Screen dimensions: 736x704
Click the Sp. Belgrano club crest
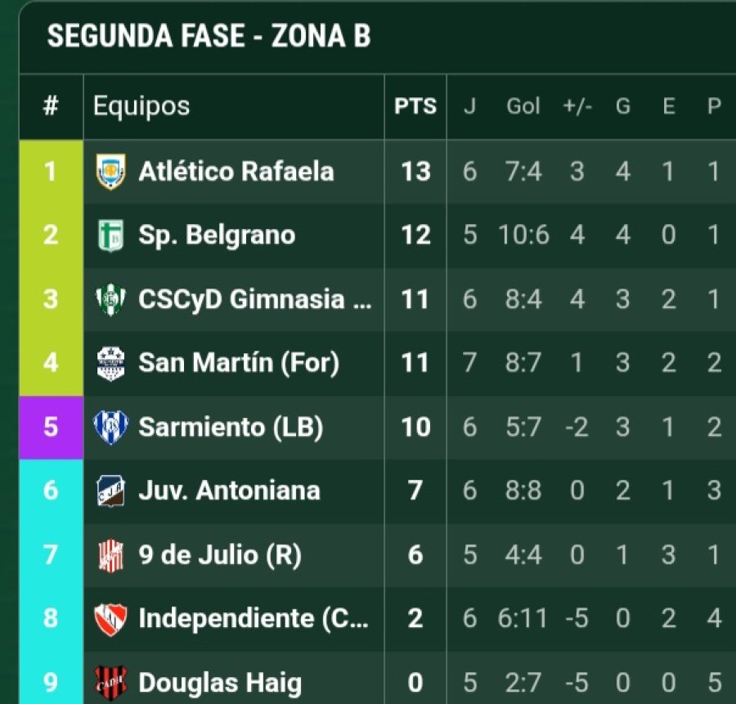click(x=110, y=235)
